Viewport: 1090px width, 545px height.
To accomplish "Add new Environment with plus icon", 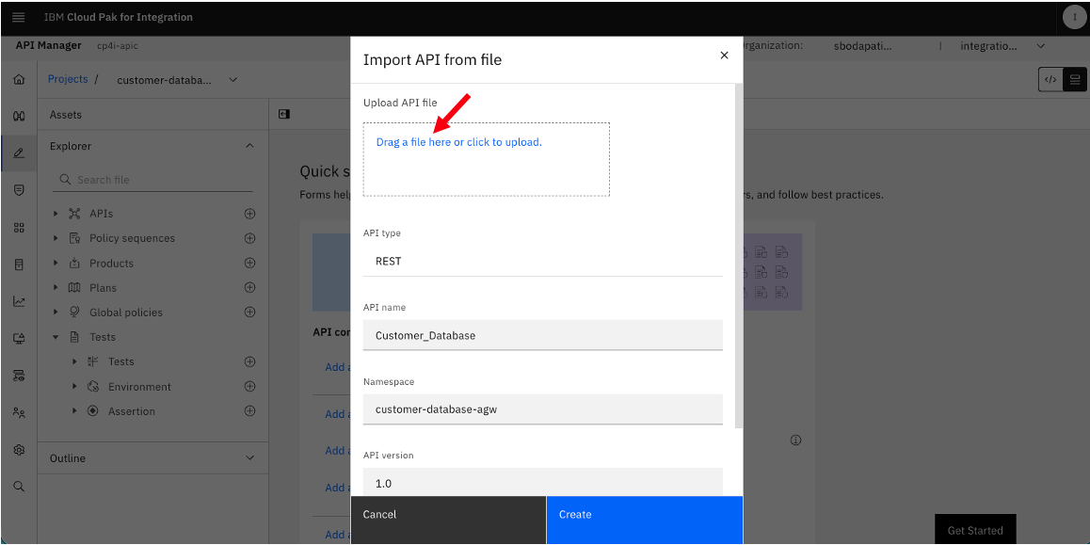I will 250,386.
